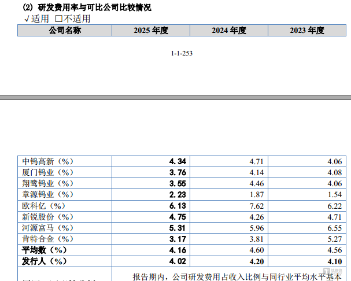
Task: Click 肯特合金 2024 value 3.81
Action: pos(257,239)
